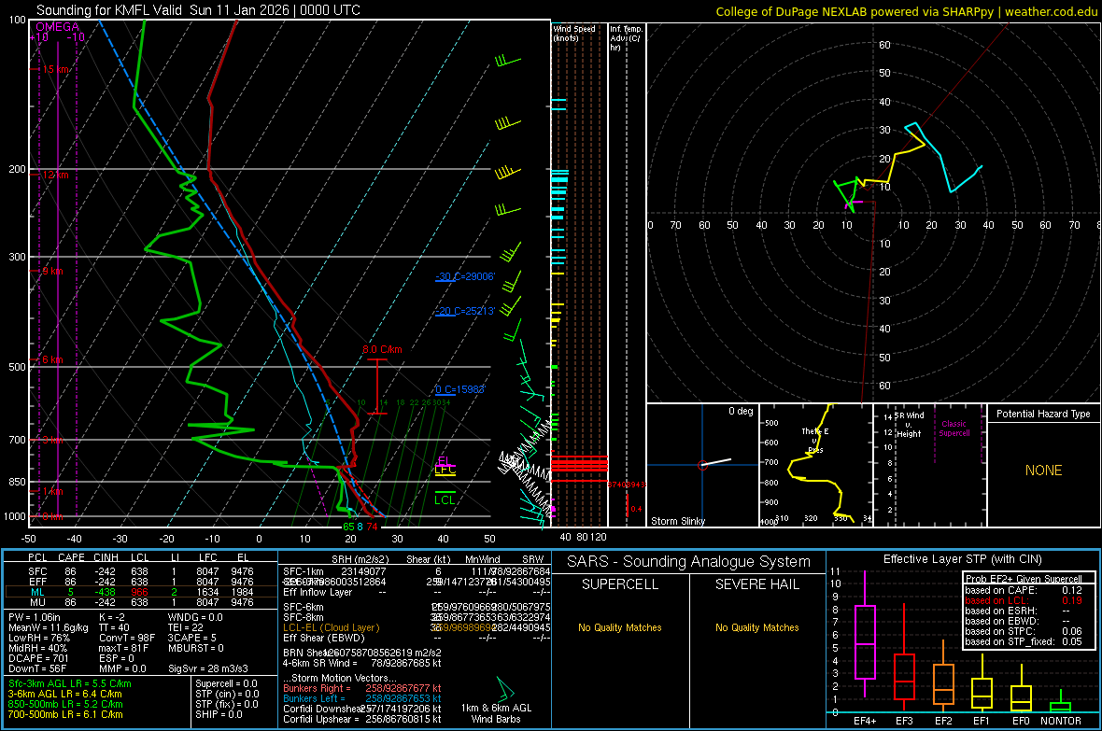Click the Effective Layer STP chart title
Screen dimensions: 1102x731
962,559
